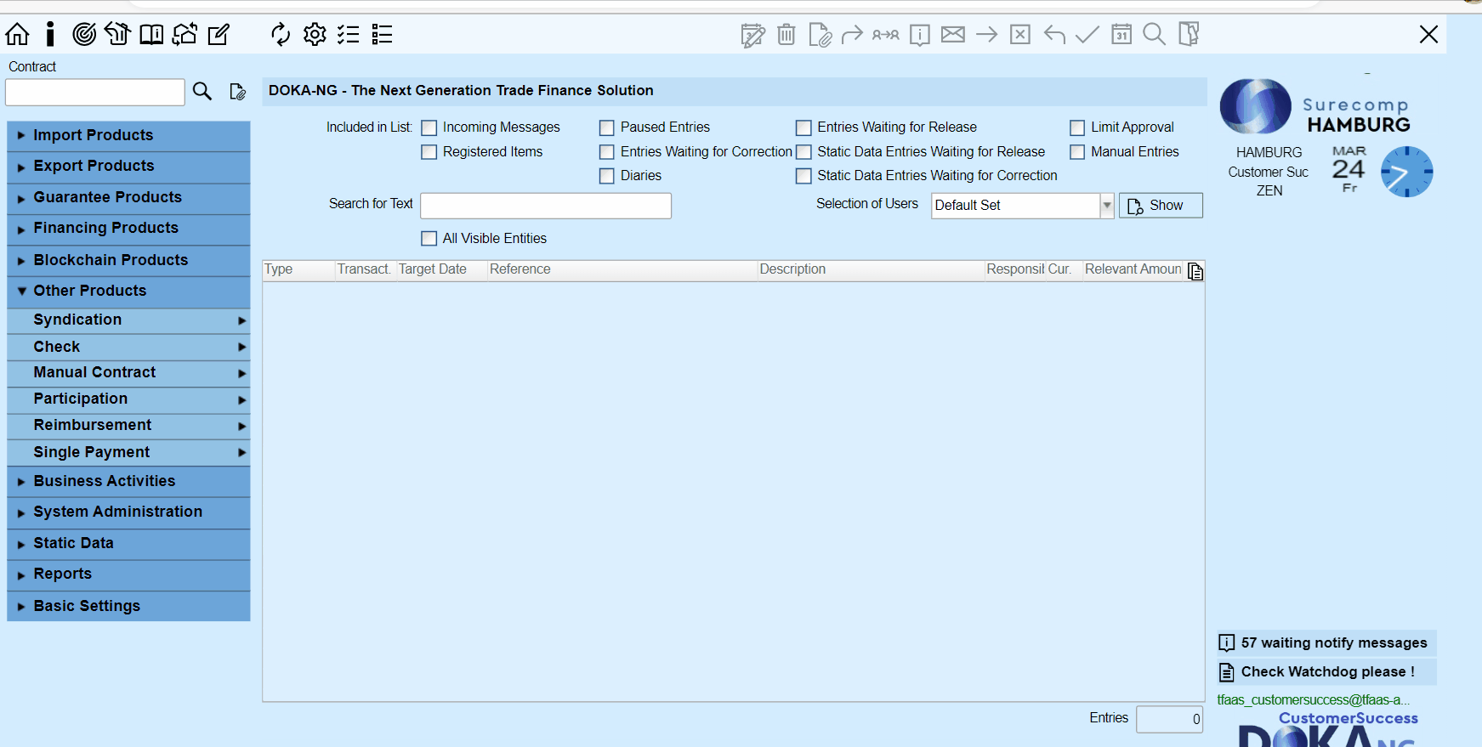Viewport: 1482px width, 747px height.
Task: Toggle the Paused Entries checkbox
Action: click(x=607, y=127)
